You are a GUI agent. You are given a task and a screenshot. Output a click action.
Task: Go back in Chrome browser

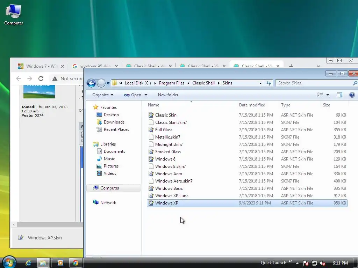point(19,79)
